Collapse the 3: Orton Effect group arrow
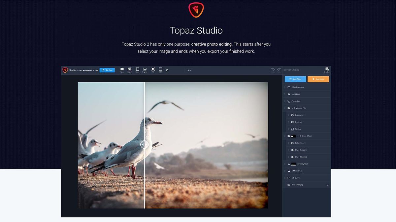Screen dimensions: 396x222 298,136
